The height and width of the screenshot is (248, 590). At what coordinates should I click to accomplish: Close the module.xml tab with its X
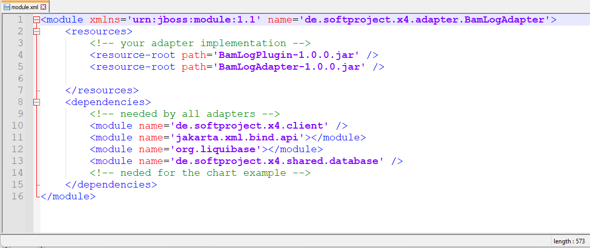point(43,7)
